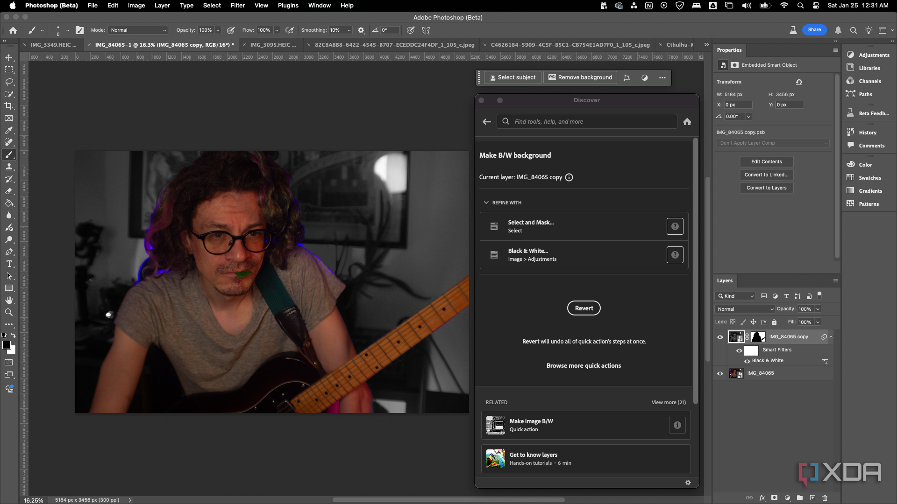Screen dimensions: 897x504
Task: Click the Edit Contents button
Action: coord(766,161)
